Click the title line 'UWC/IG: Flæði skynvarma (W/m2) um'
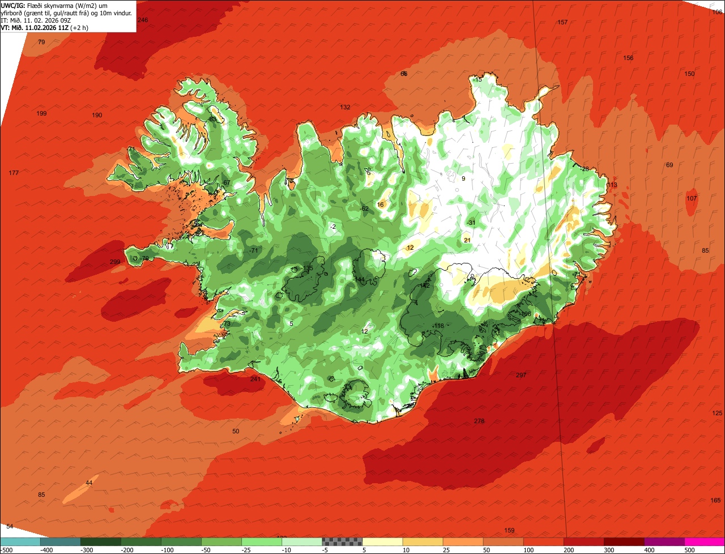Image resolution: width=725 pixels, height=554 pixels. 54,6
